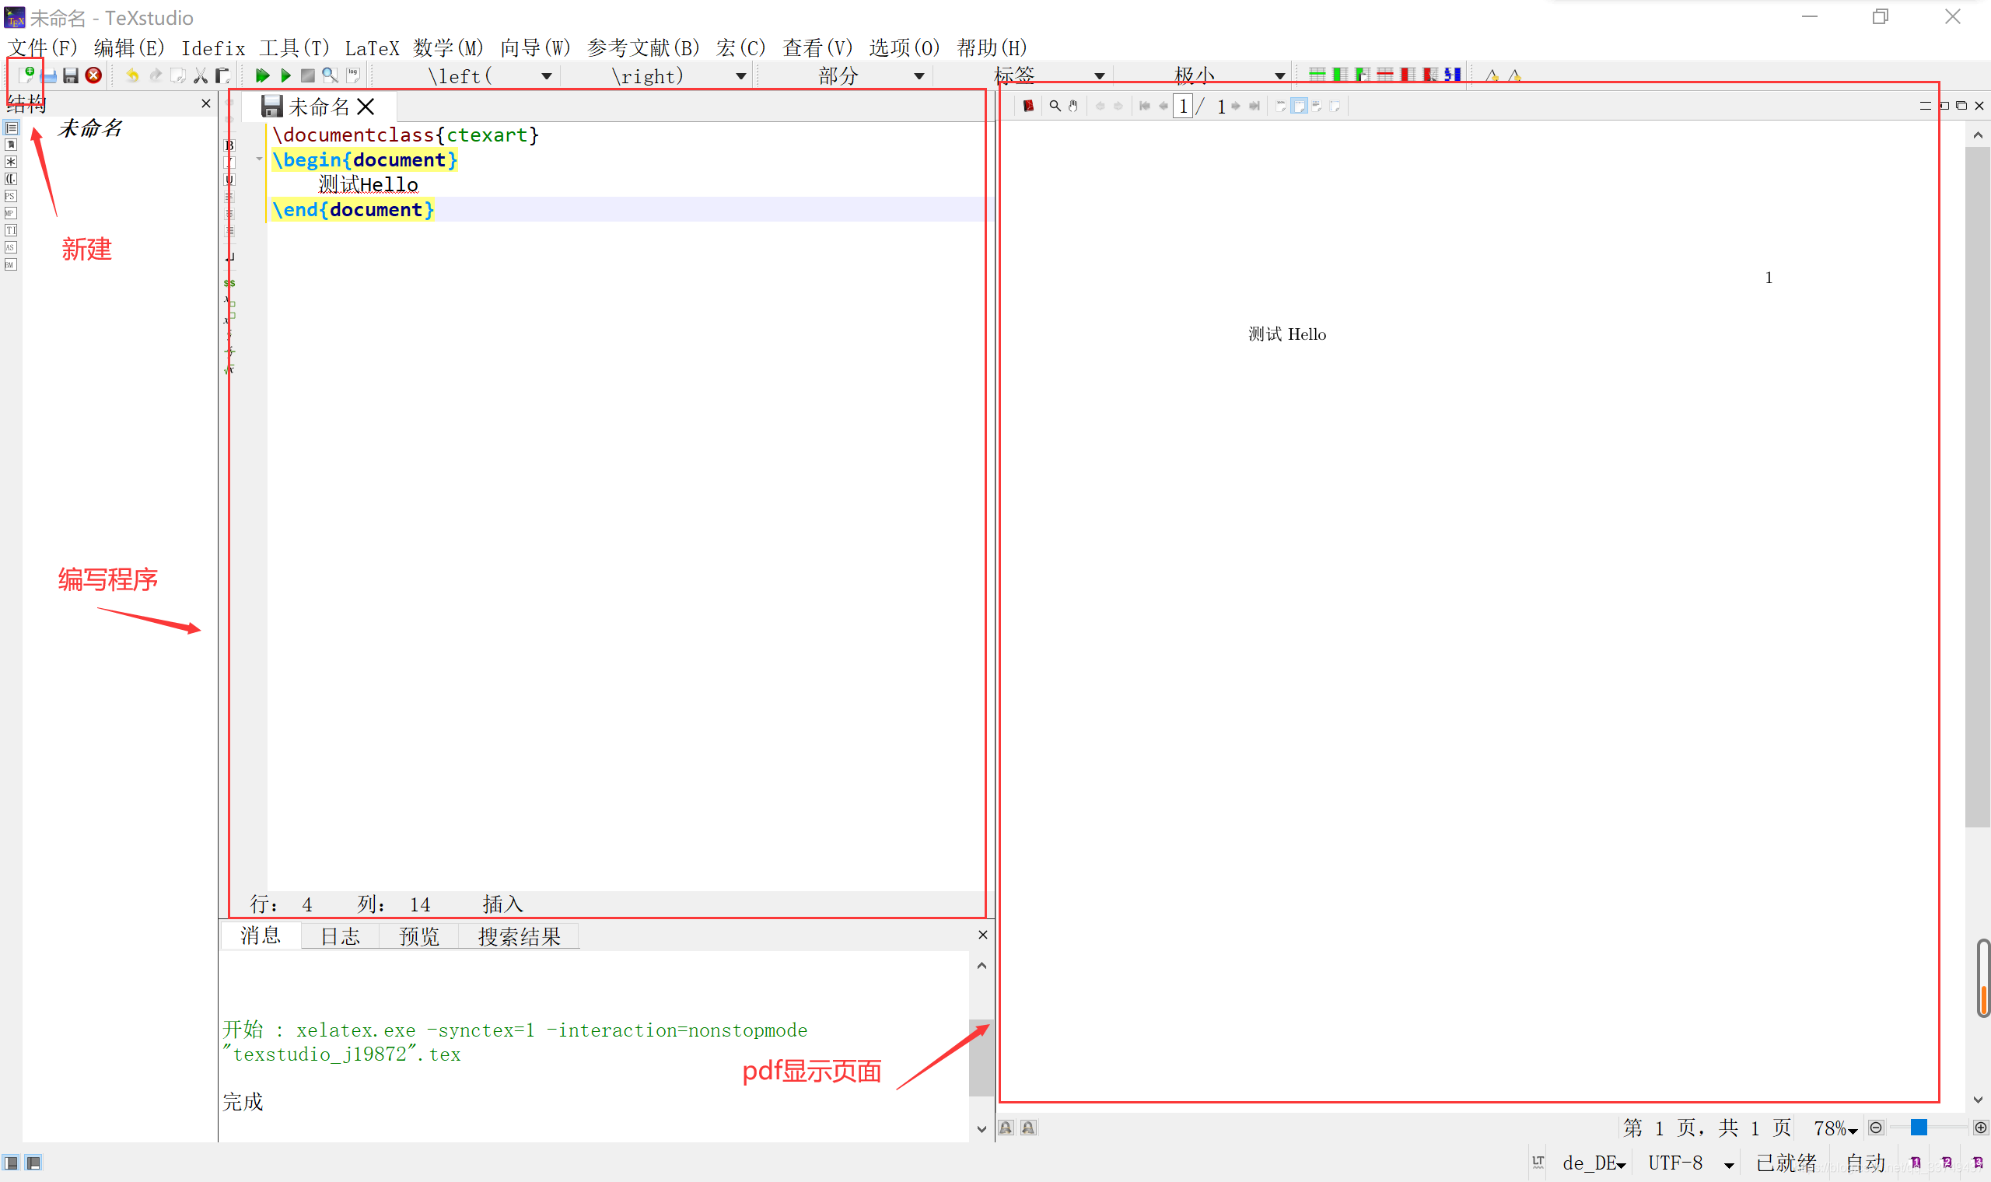The width and height of the screenshot is (1991, 1182).
Task: Undo the last edit
Action: click(132, 75)
